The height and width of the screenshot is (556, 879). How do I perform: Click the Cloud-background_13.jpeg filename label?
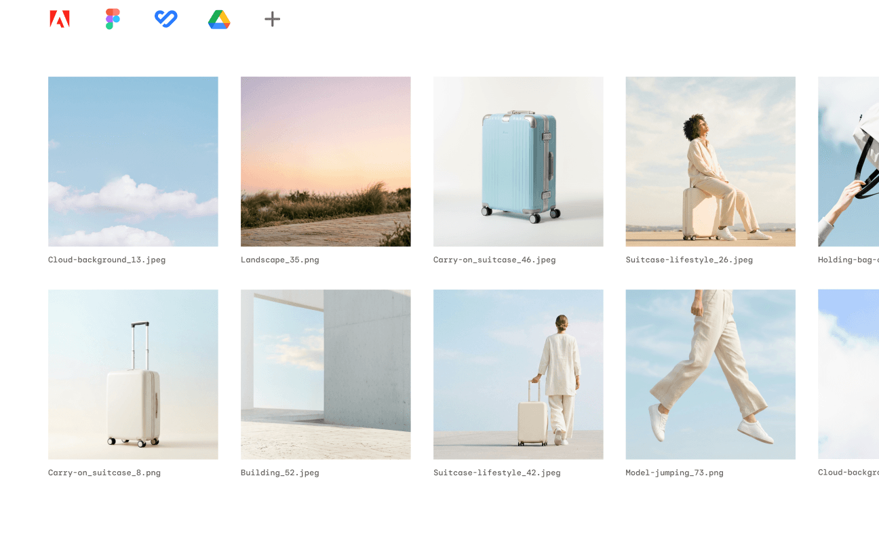click(106, 260)
